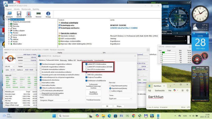Open the Program menu in HWiNFO
Viewport: 212px width, 119px height.
(x=8, y=9)
